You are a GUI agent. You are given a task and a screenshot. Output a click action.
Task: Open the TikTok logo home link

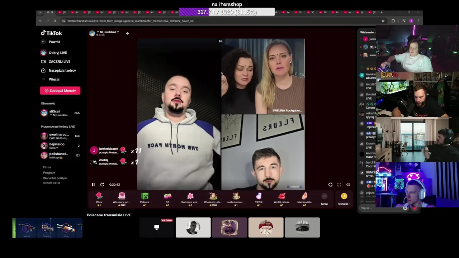pyautogui.click(x=51, y=33)
